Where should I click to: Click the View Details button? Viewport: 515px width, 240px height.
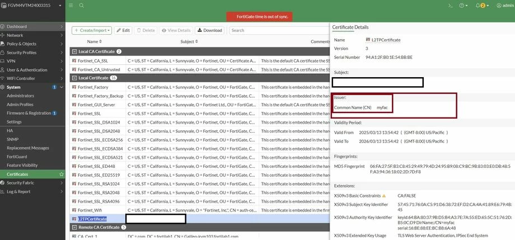tap(176, 30)
